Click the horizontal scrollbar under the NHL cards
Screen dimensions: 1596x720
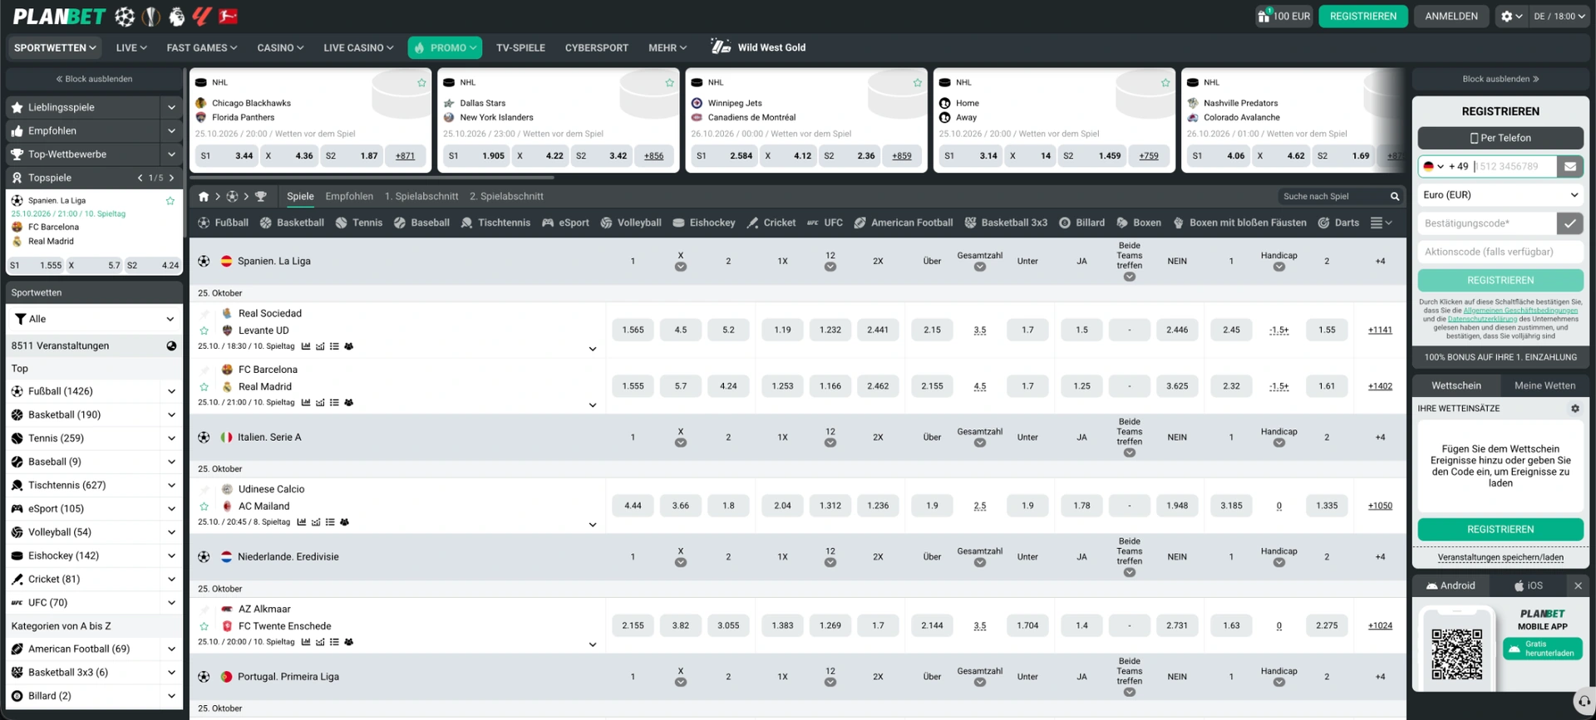372,177
